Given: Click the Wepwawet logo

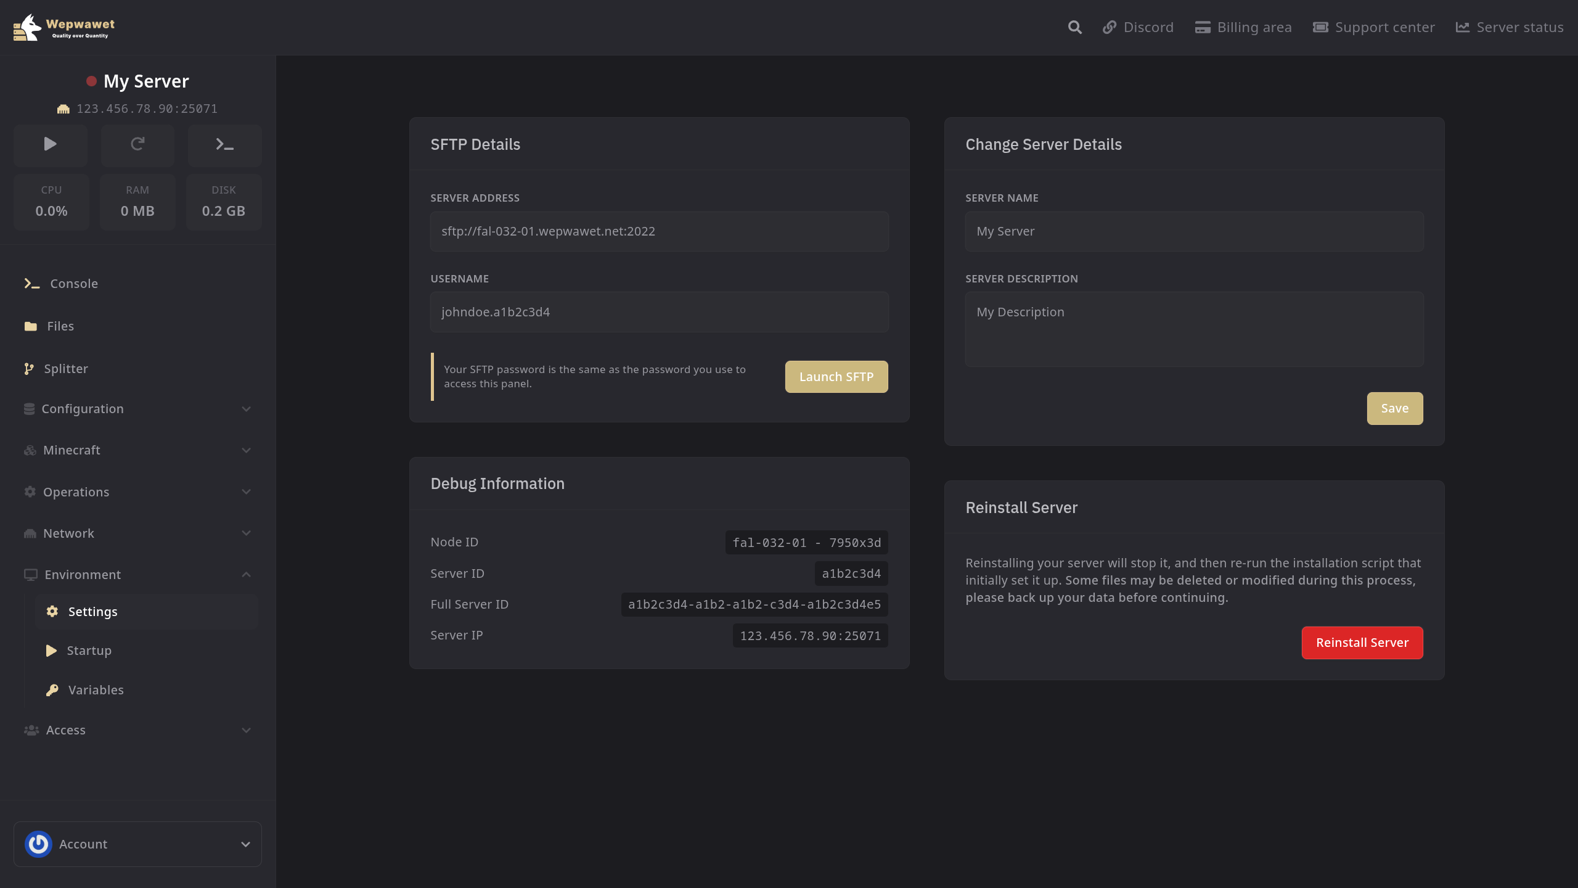Looking at the screenshot, I should (64, 27).
